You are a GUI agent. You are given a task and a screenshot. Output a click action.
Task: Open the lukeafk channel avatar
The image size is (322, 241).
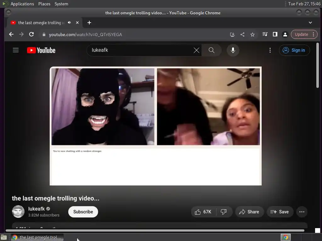pos(18,212)
